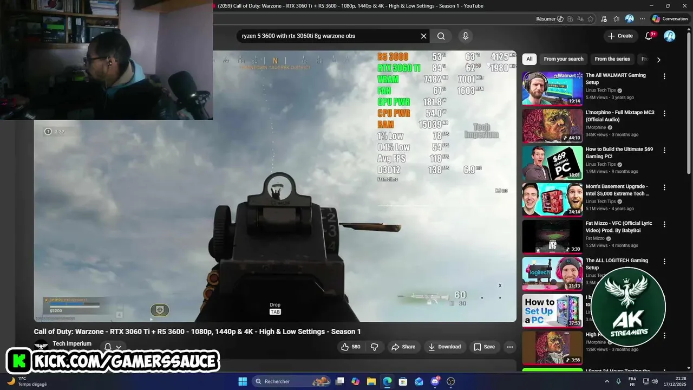Open OBS Studio from the taskbar
Screen dimensions: 693x390
(451, 381)
